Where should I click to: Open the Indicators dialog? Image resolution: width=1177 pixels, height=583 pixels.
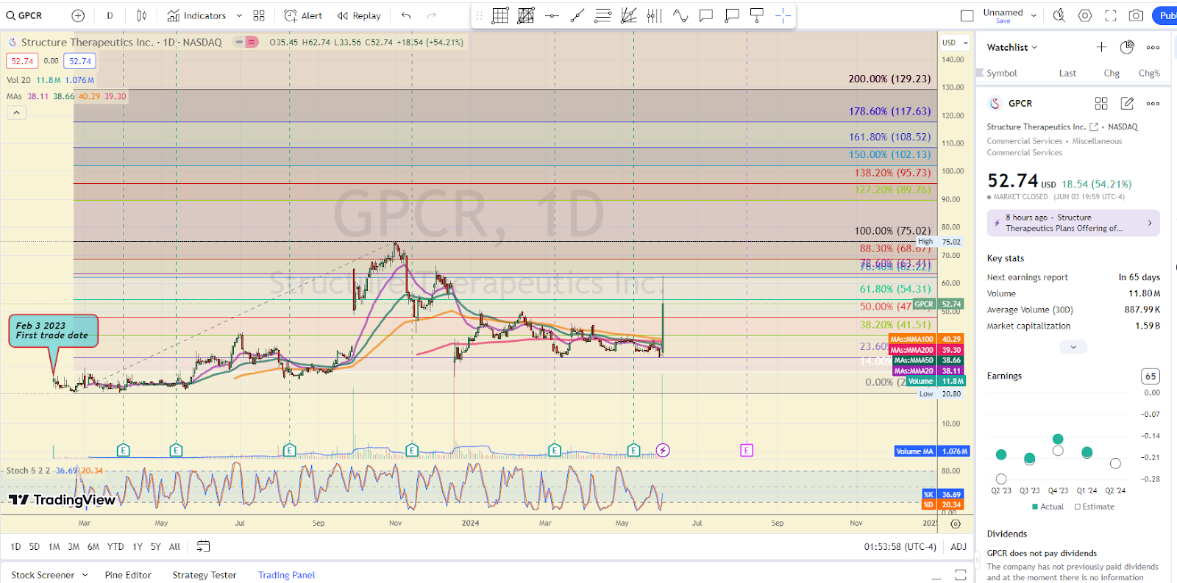point(196,15)
